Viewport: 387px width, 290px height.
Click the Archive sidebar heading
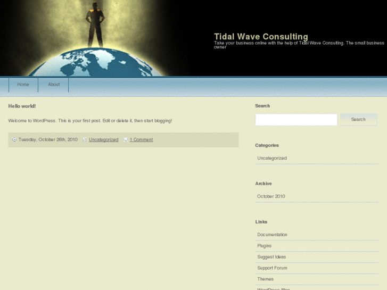click(x=264, y=184)
